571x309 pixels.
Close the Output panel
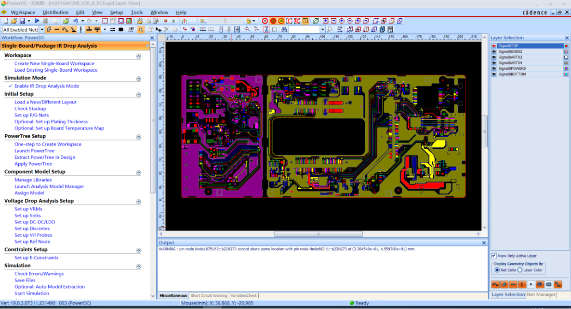[x=484, y=243]
